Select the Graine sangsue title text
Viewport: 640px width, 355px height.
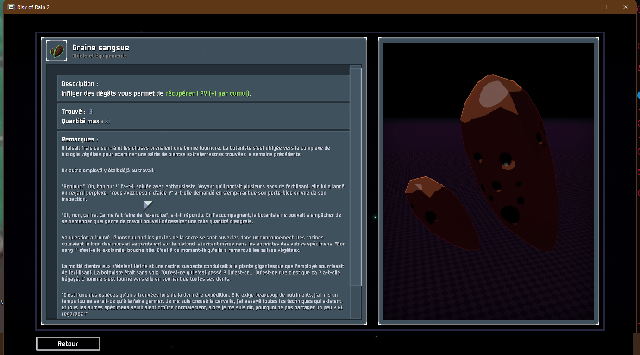pos(100,48)
